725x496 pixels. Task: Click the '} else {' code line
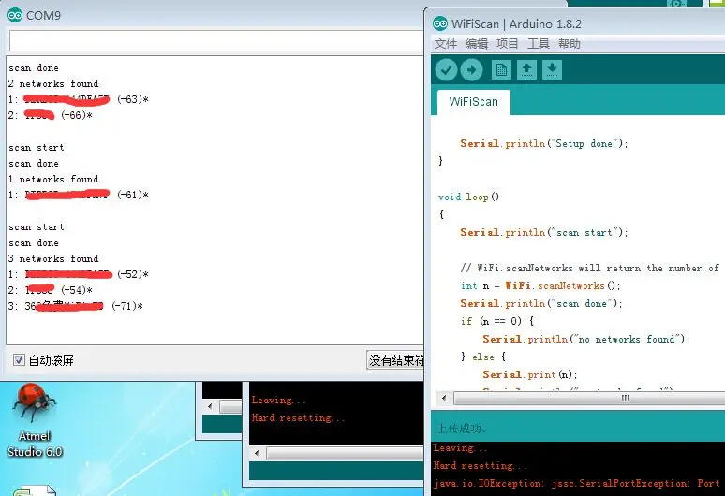pyautogui.click(x=483, y=357)
